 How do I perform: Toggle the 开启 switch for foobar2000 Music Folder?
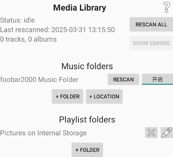(157, 79)
